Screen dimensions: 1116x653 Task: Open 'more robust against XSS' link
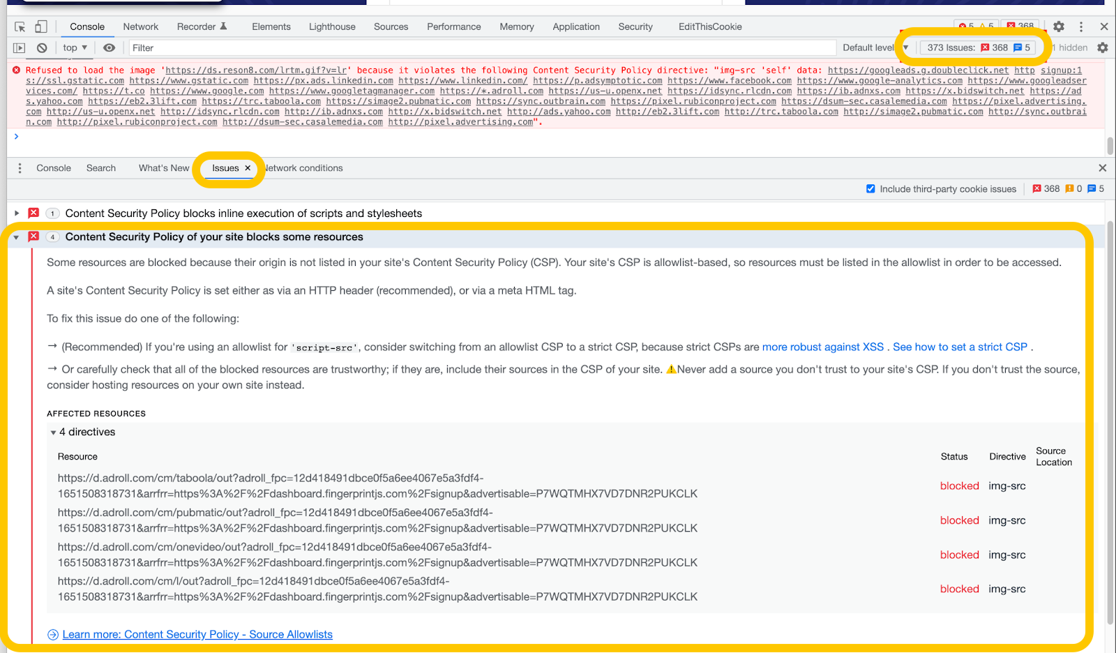823,347
